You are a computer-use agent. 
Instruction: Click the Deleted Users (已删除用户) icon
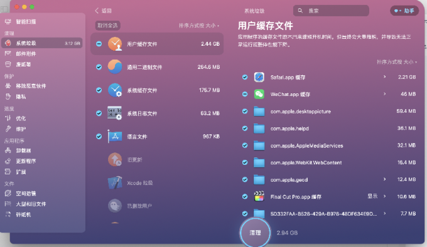click(115, 206)
